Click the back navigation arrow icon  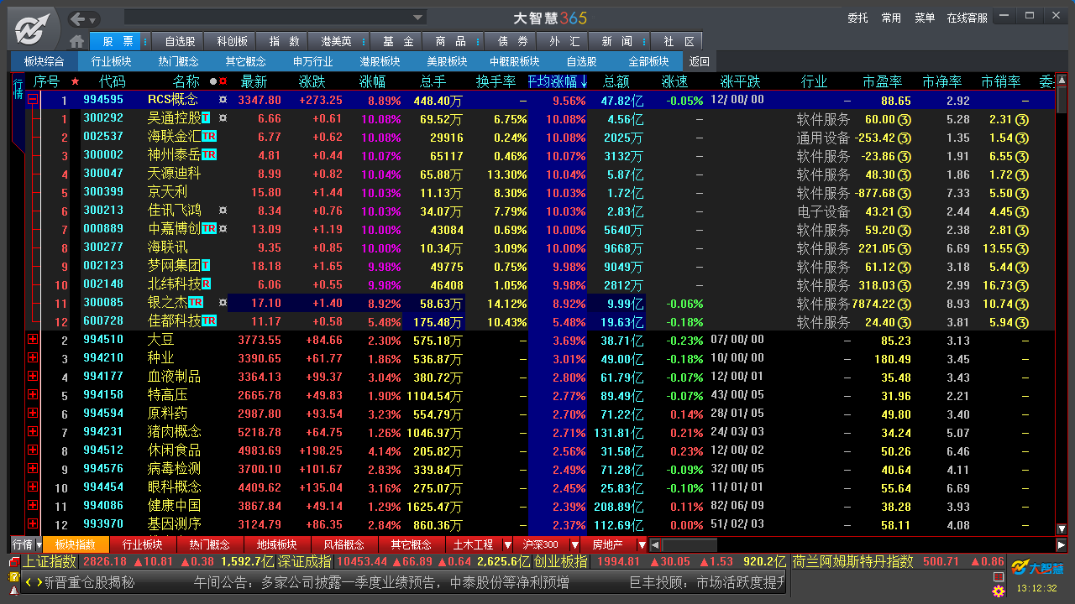pyautogui.click(x=77, y=17)
